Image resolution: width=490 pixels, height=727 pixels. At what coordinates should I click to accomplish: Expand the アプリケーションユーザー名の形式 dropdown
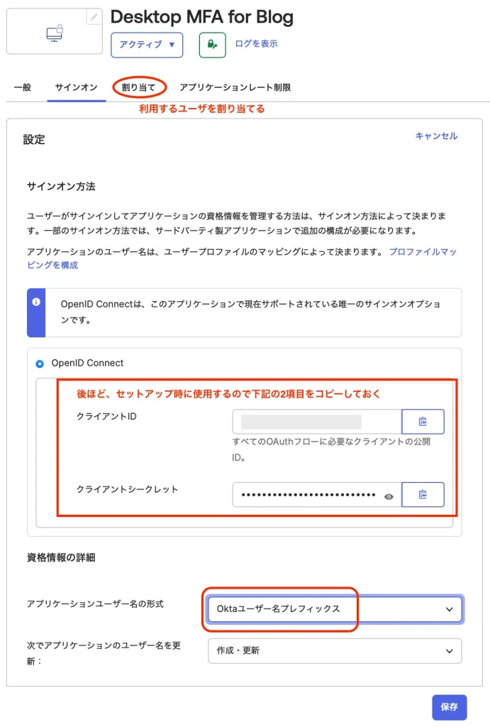tap(335, 609)
